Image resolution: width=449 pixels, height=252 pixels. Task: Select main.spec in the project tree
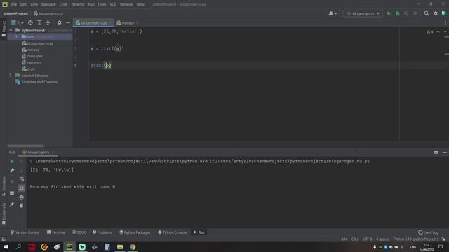pyautogui.click(x=35, y=56)
